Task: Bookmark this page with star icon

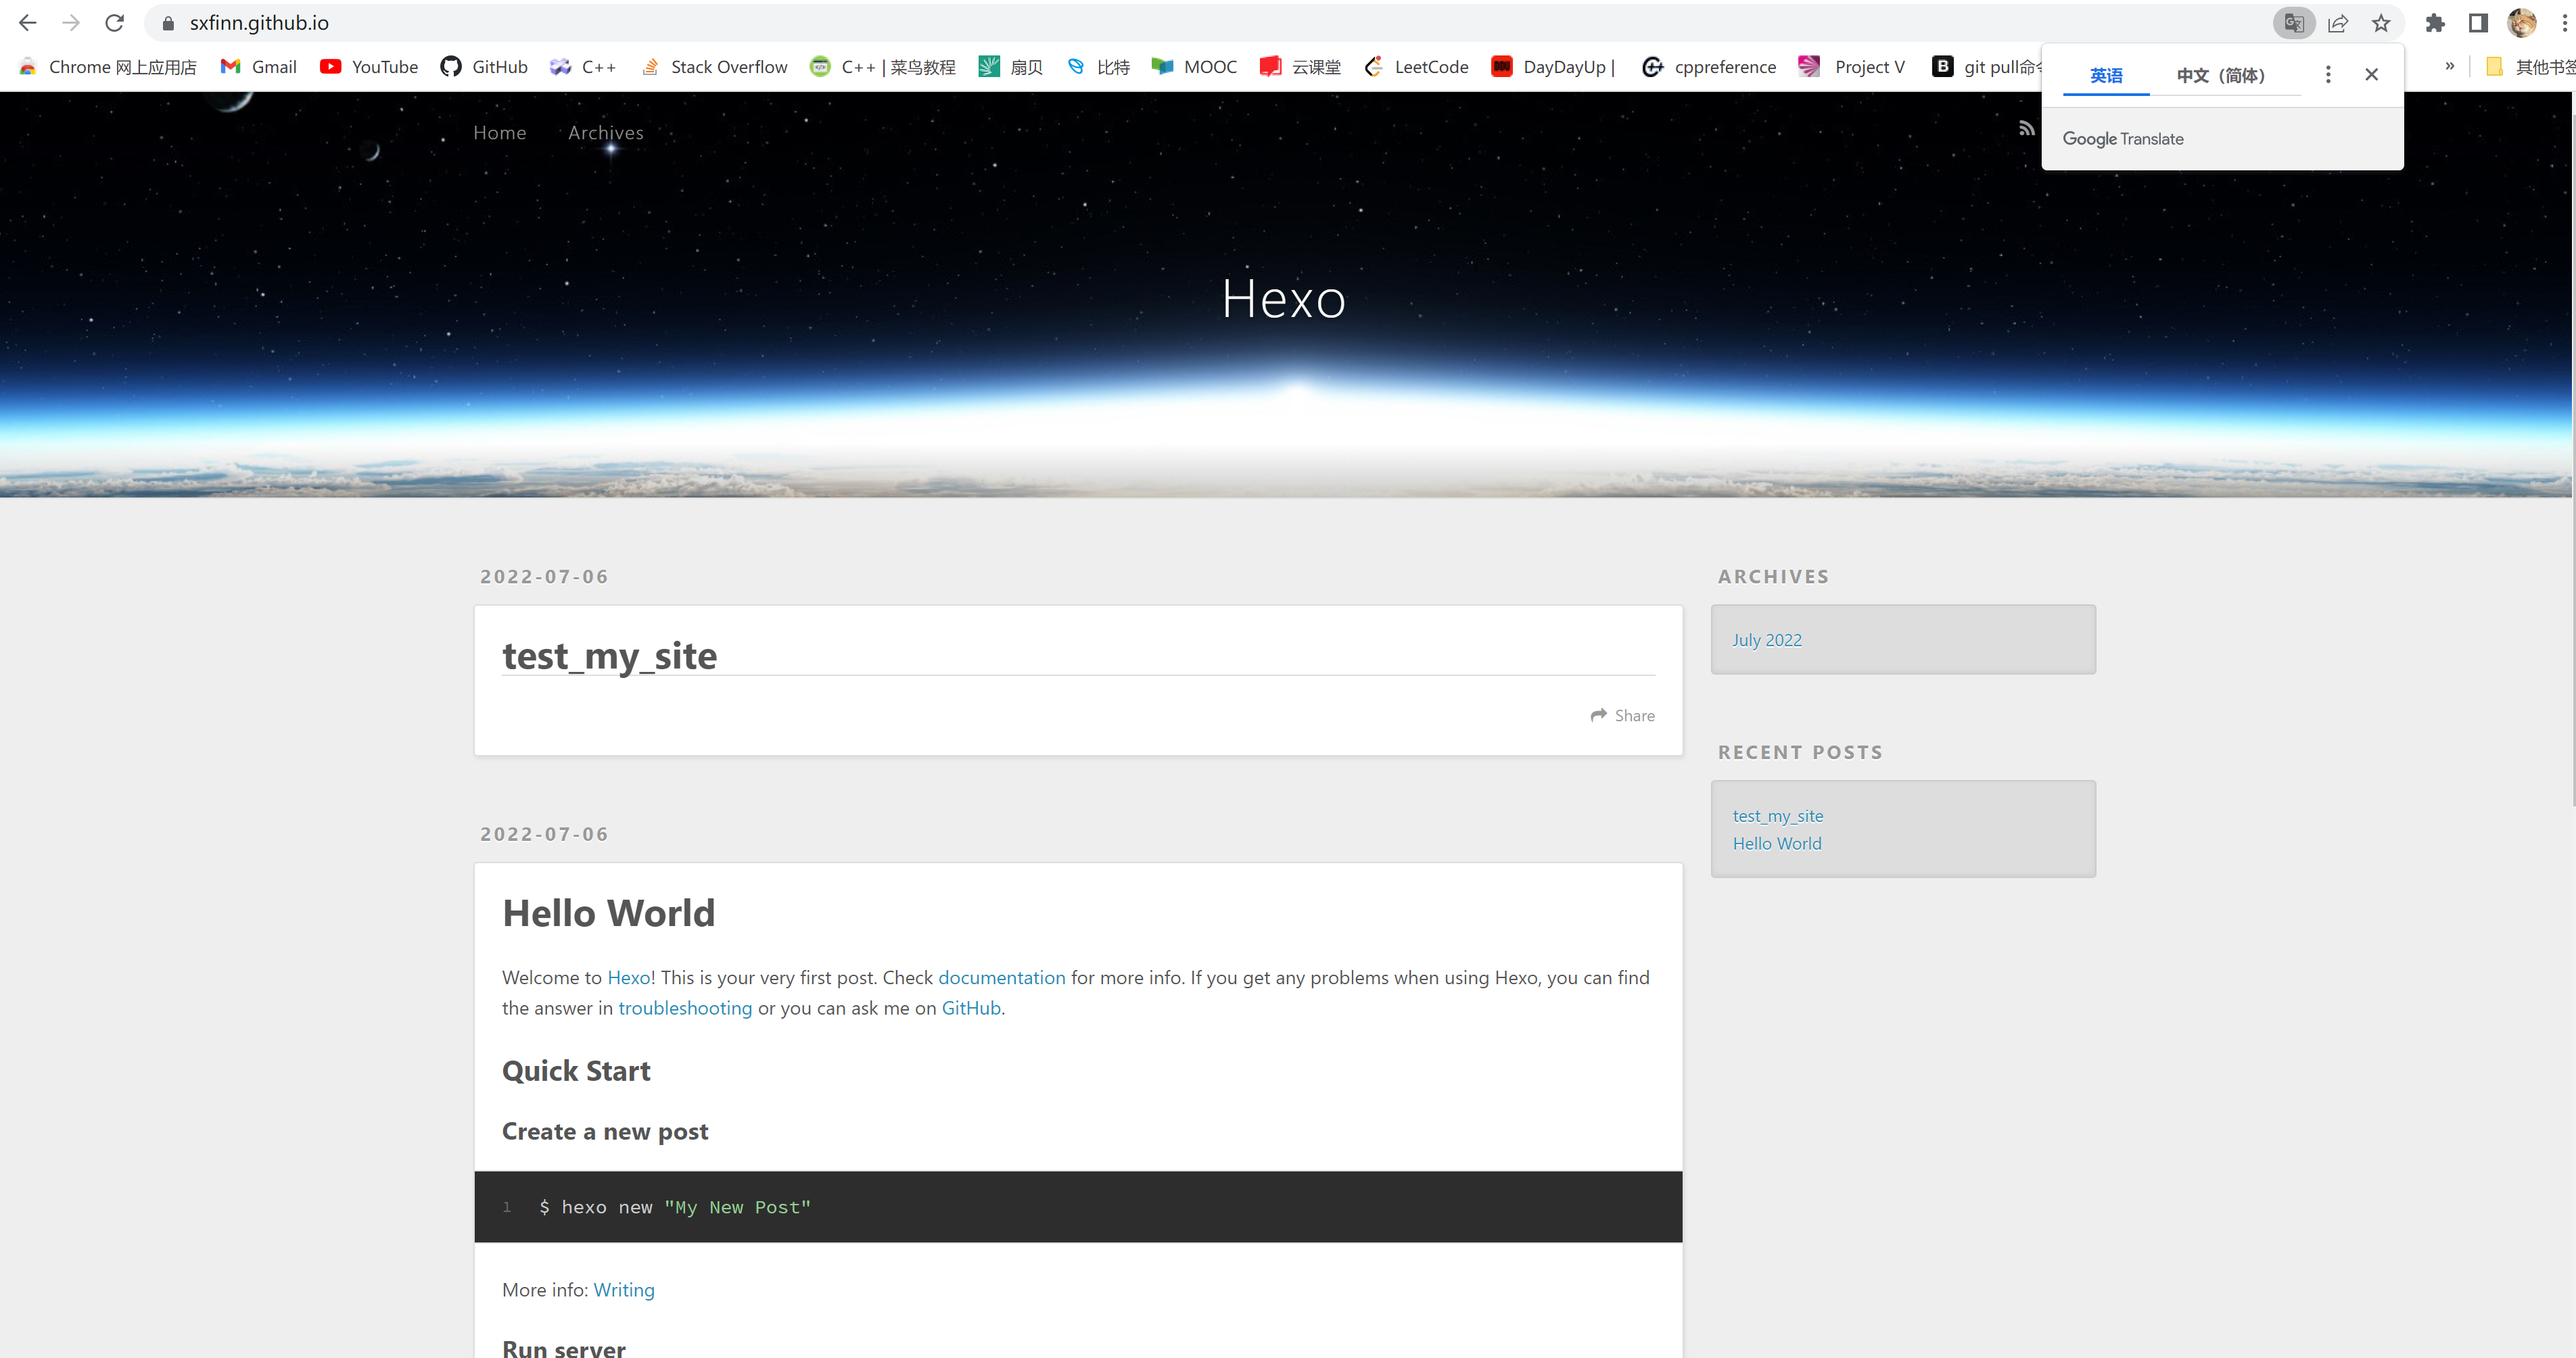Action: [2381, 23]
